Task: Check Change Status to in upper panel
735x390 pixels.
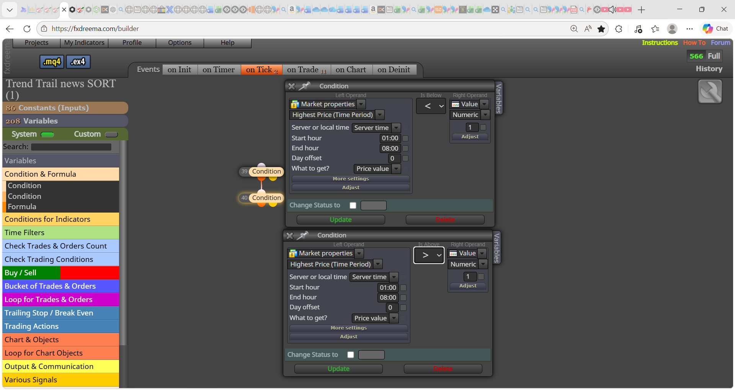Action: pos(353,205)
